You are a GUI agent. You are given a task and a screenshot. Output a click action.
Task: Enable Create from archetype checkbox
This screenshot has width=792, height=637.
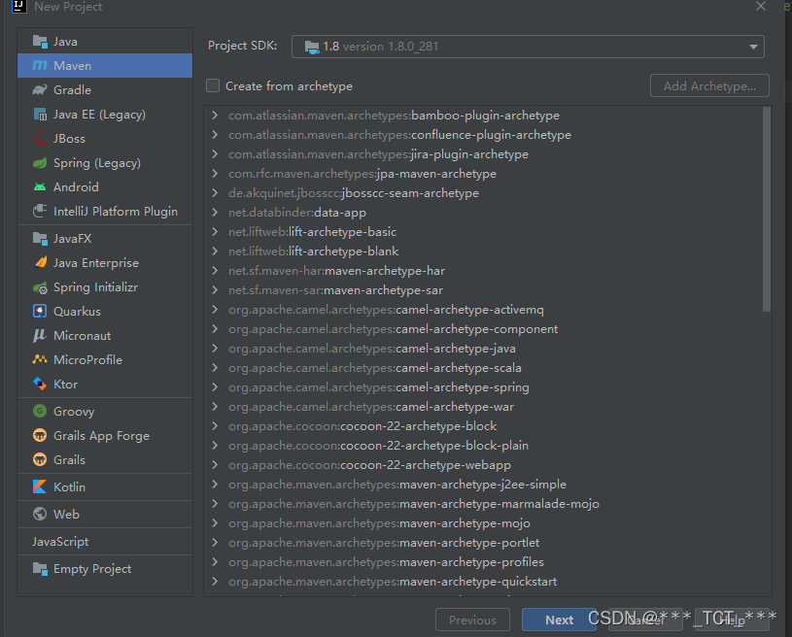[213, 85]
